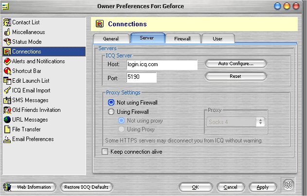Viewport: 307px width, 196px height.
Task: Click the Port field containing 5190
Action: pyautogui.click(x=142, y=77)
